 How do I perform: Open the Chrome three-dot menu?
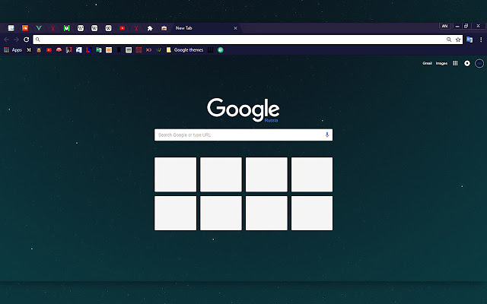tap(481, 40)
